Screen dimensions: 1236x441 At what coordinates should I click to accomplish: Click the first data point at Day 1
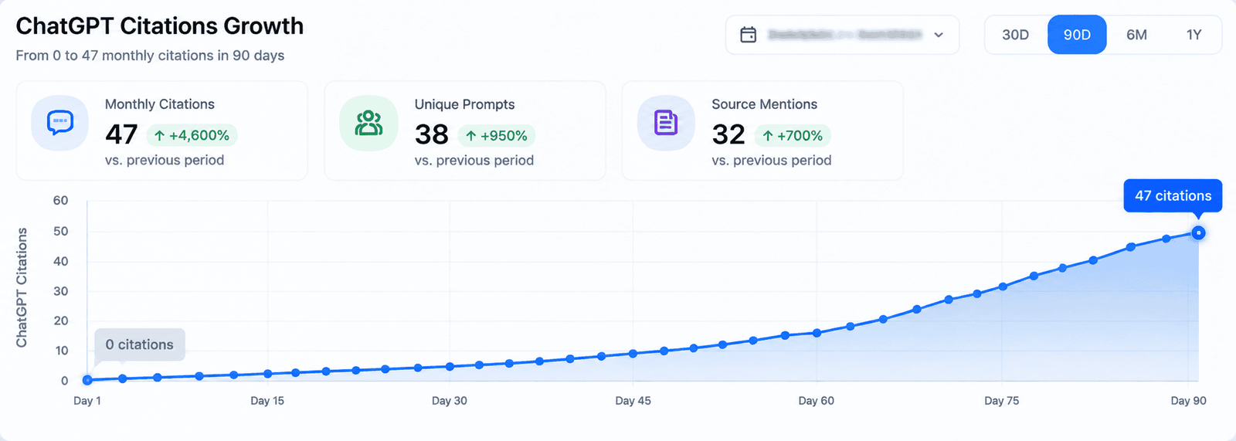tap(87, 380)
